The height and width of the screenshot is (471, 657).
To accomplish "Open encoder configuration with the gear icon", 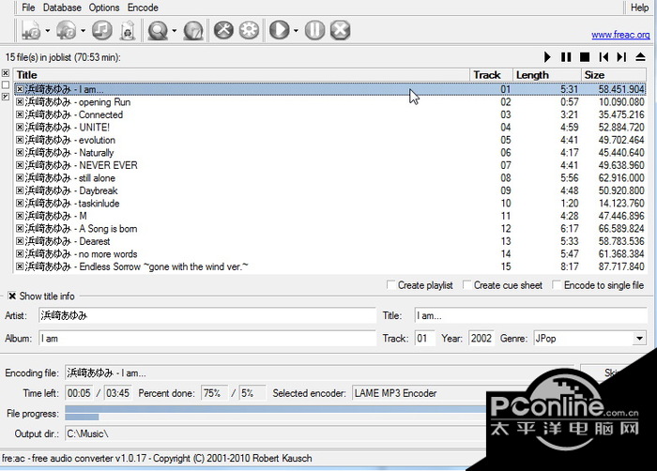I will [x=249, y=30].
